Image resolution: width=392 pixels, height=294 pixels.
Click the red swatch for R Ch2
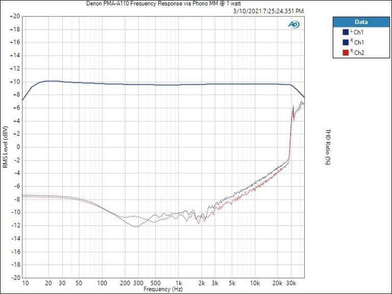346,53
